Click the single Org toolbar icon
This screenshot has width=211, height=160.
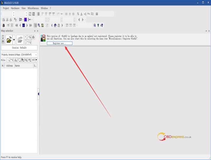89,14
